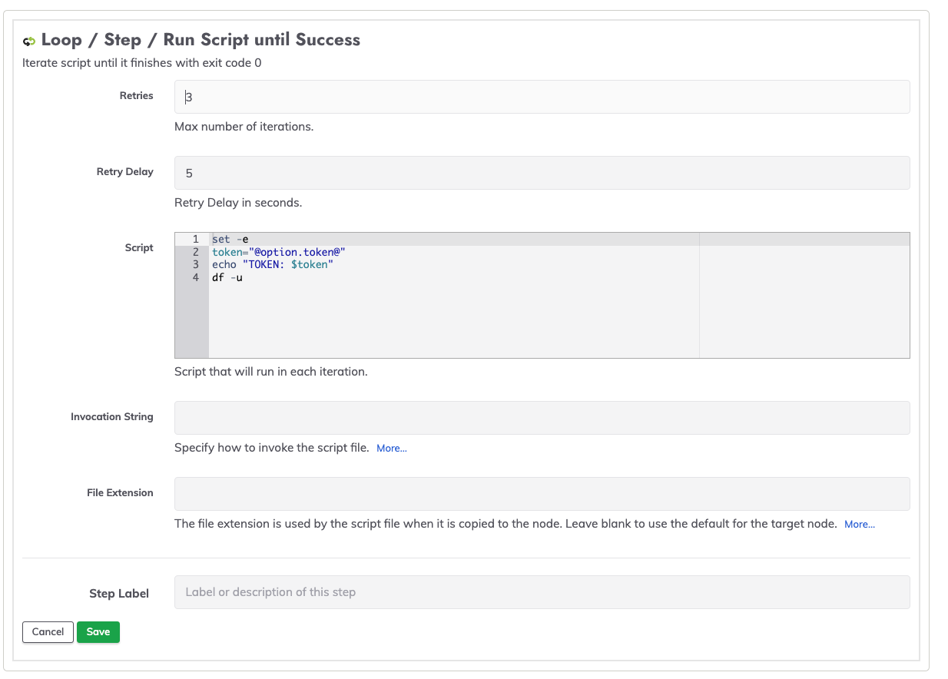
Task: Click the 'echo "TOKEN: $token"' script line
Action: [273, 264]
